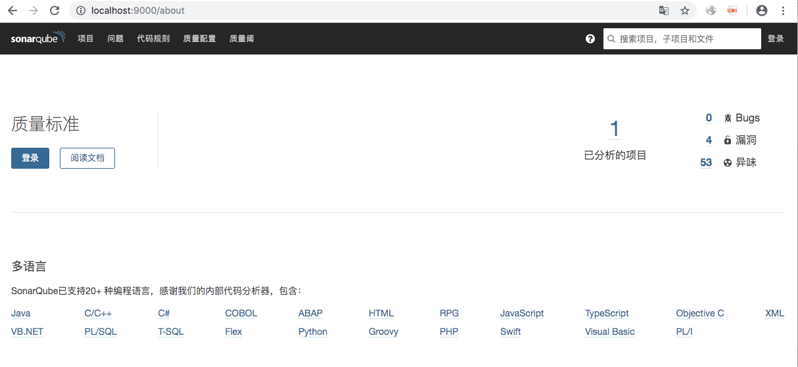Open the 质量阈 menu item

coord(242,39)
